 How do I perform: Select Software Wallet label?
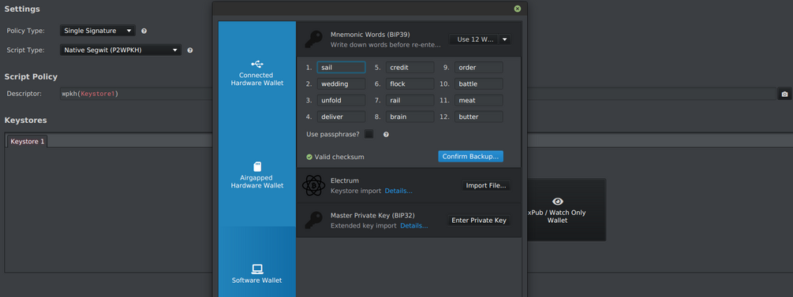(257, 280)
